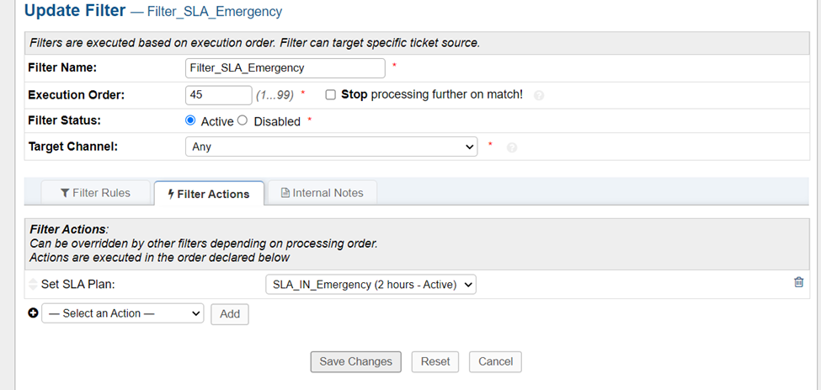
Task: Open the Internal Notes tab
Action: point(322,193)
